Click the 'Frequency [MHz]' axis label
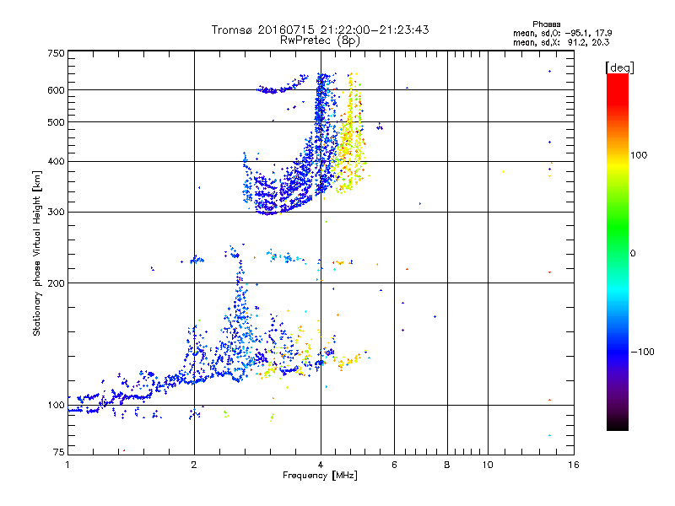This screenshot has height=506, width=675. click(x=320, y=476)
